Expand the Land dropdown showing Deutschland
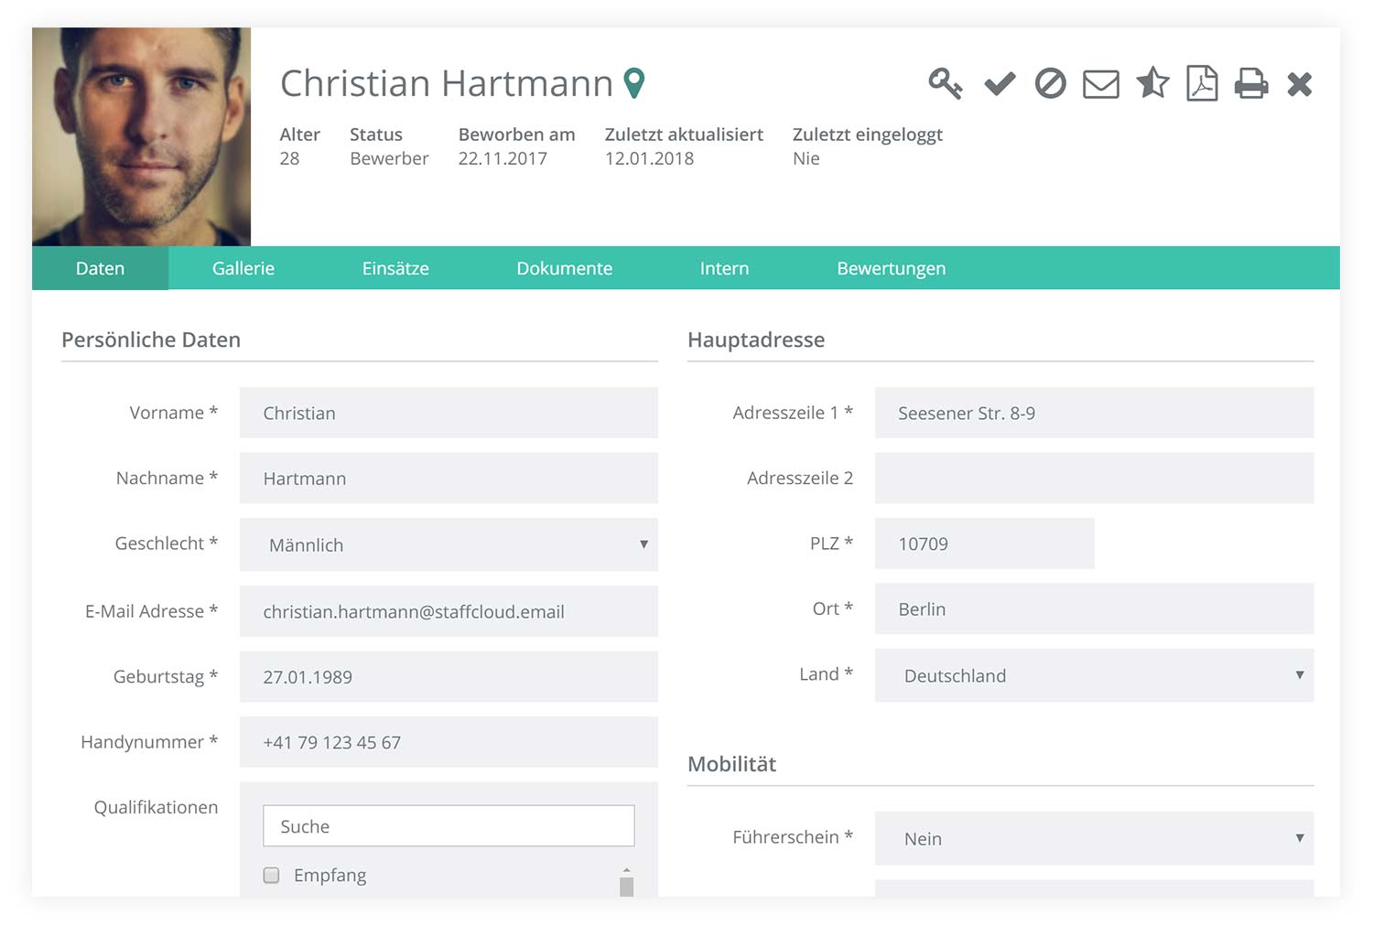The height and width of the screenshot is (937, 1373). click(x=1301, y=675)
